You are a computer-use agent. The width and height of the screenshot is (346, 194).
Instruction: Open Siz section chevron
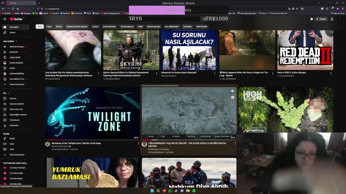8,93
